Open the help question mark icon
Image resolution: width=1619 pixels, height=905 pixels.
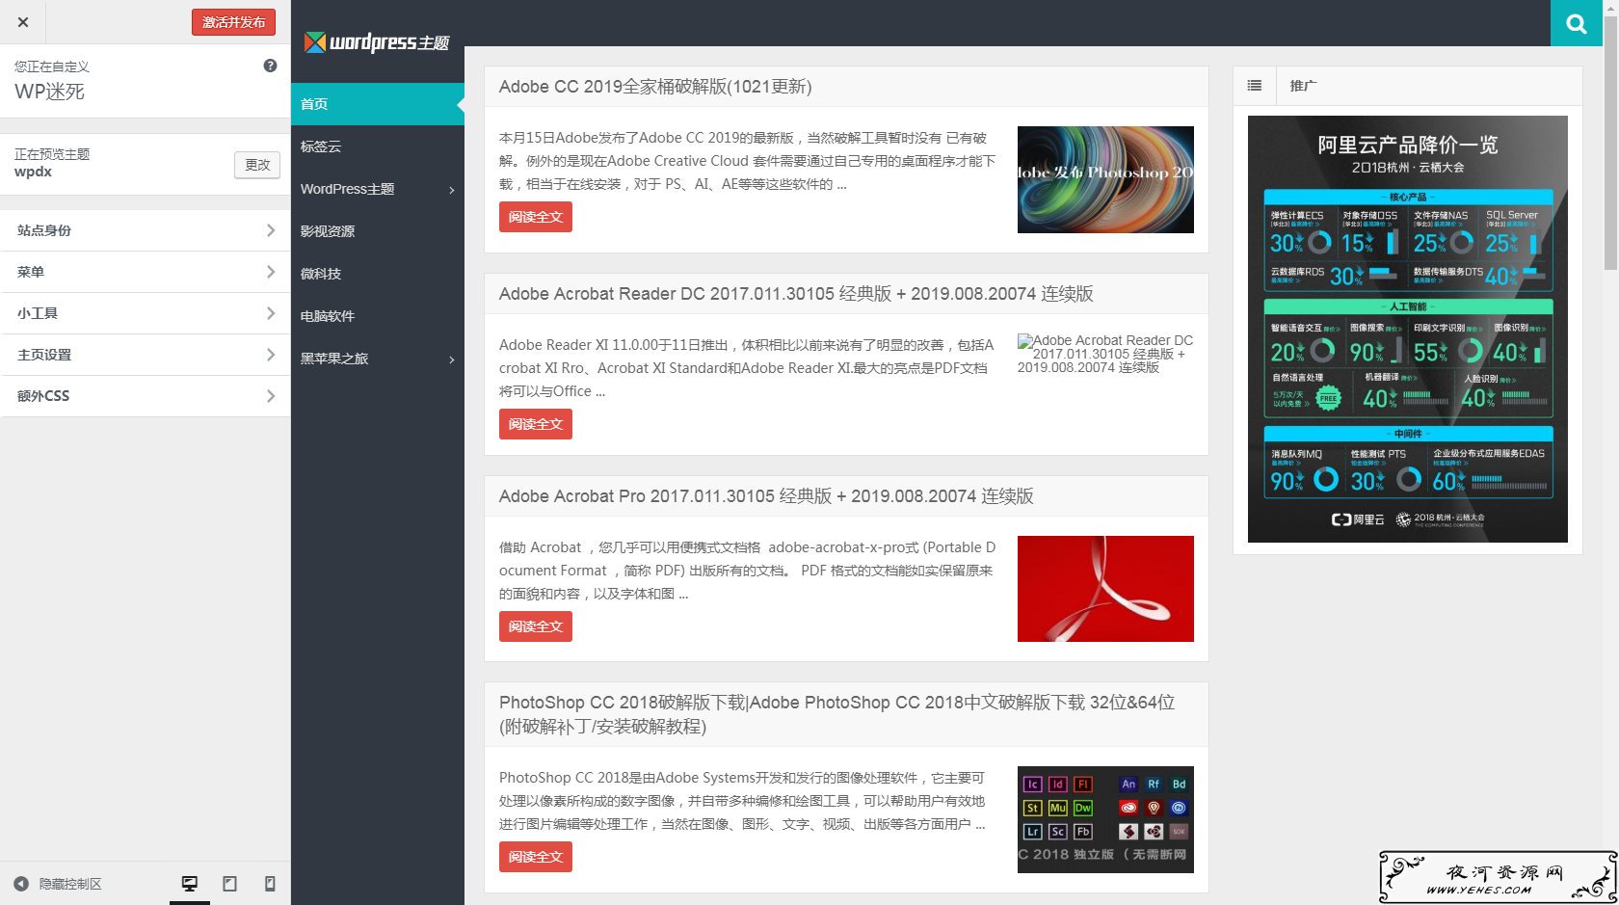tap(270, 66)
